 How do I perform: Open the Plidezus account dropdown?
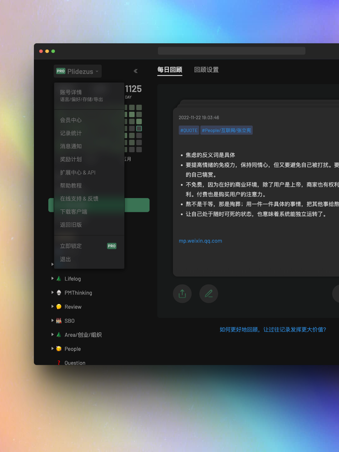click(78, 71)
